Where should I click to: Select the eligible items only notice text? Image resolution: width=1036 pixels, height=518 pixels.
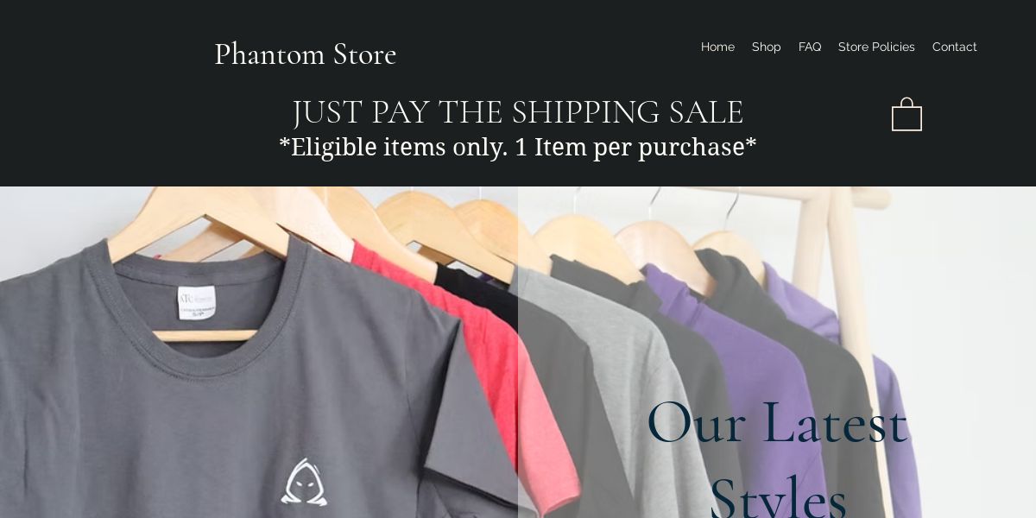click(x=518, y=147)
